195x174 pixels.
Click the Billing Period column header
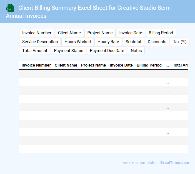[x=149, y=65]
